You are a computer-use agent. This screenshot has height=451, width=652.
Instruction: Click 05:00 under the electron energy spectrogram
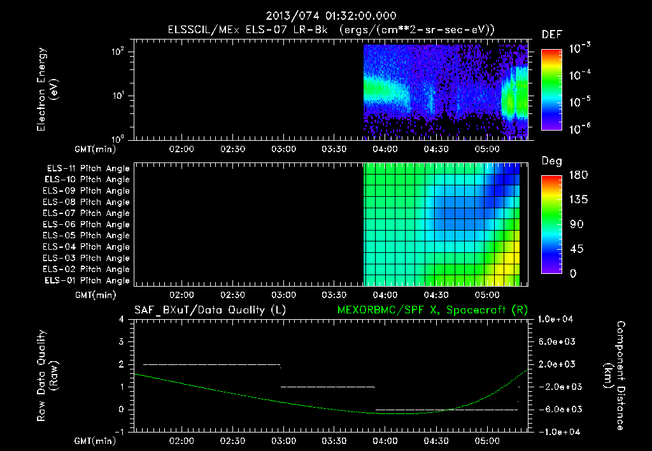tap(487, 149)
